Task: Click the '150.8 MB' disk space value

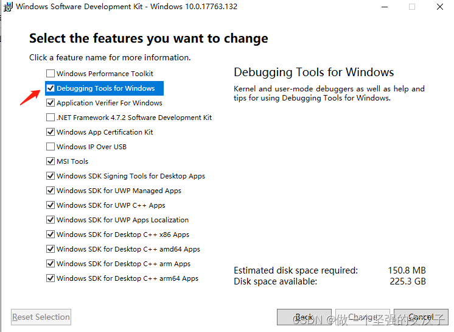Action: pos(407,270)
